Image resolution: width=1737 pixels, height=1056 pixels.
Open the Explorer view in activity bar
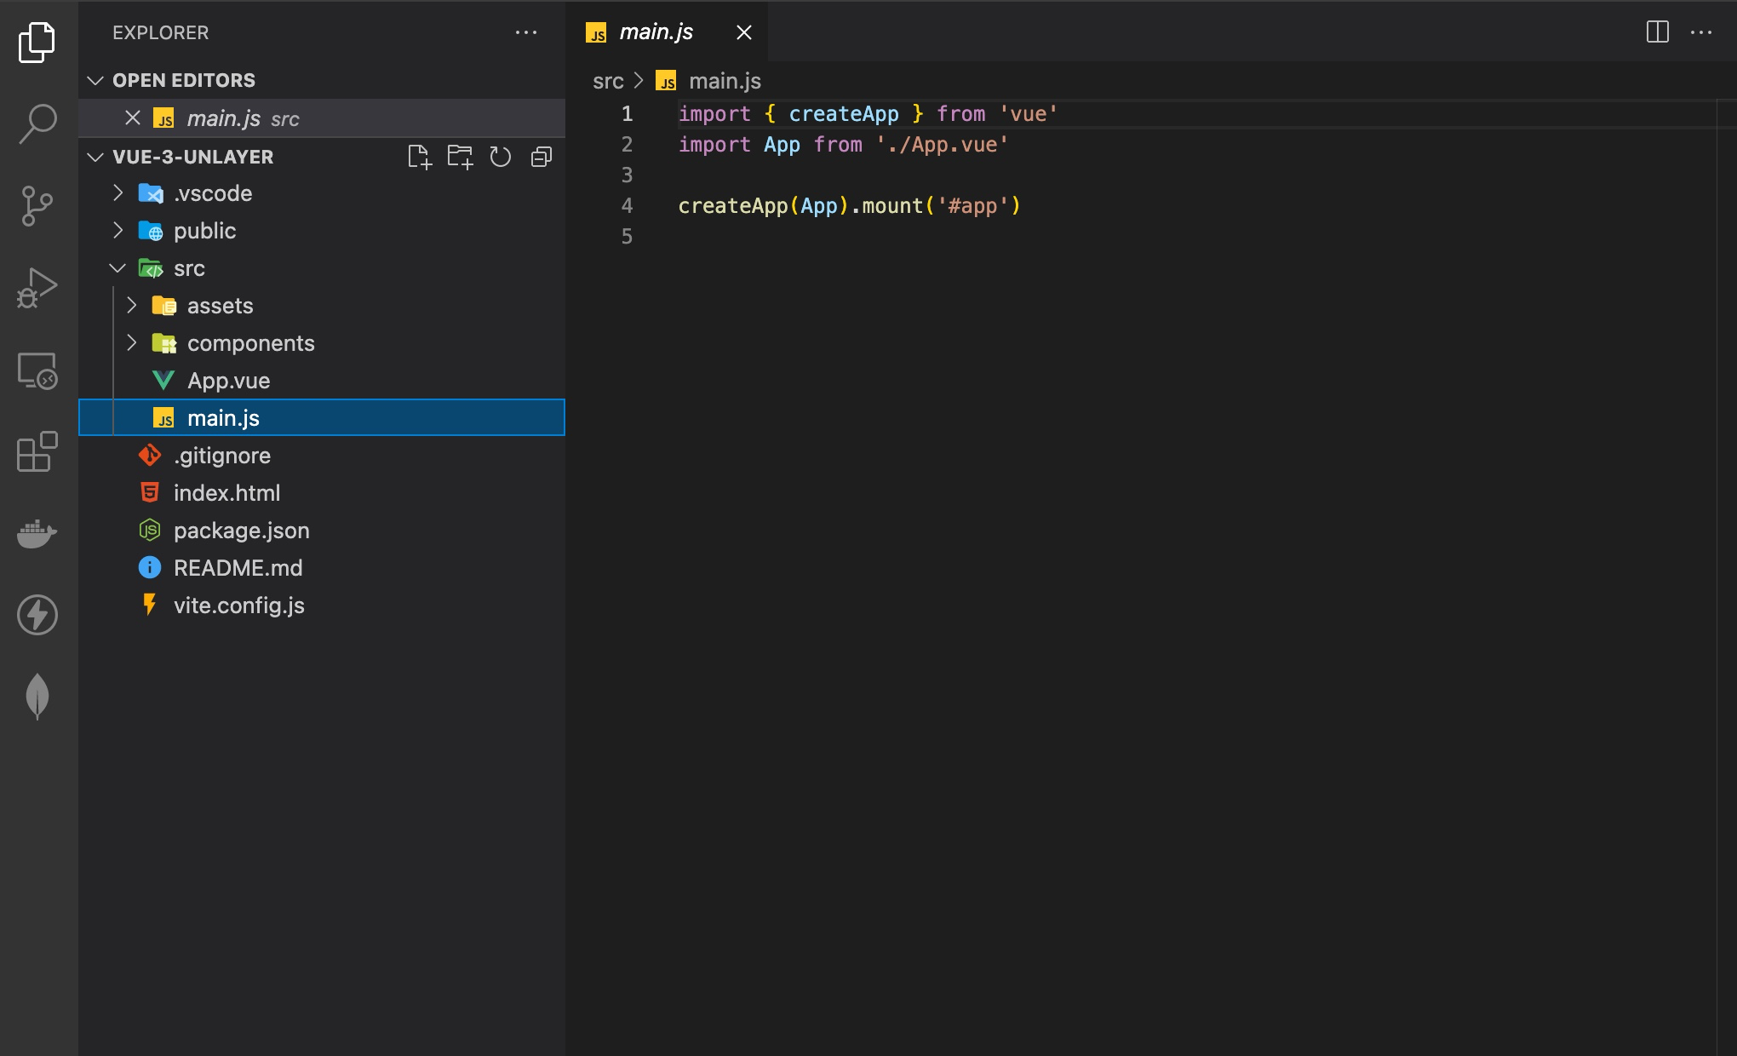tap(37, 42)
